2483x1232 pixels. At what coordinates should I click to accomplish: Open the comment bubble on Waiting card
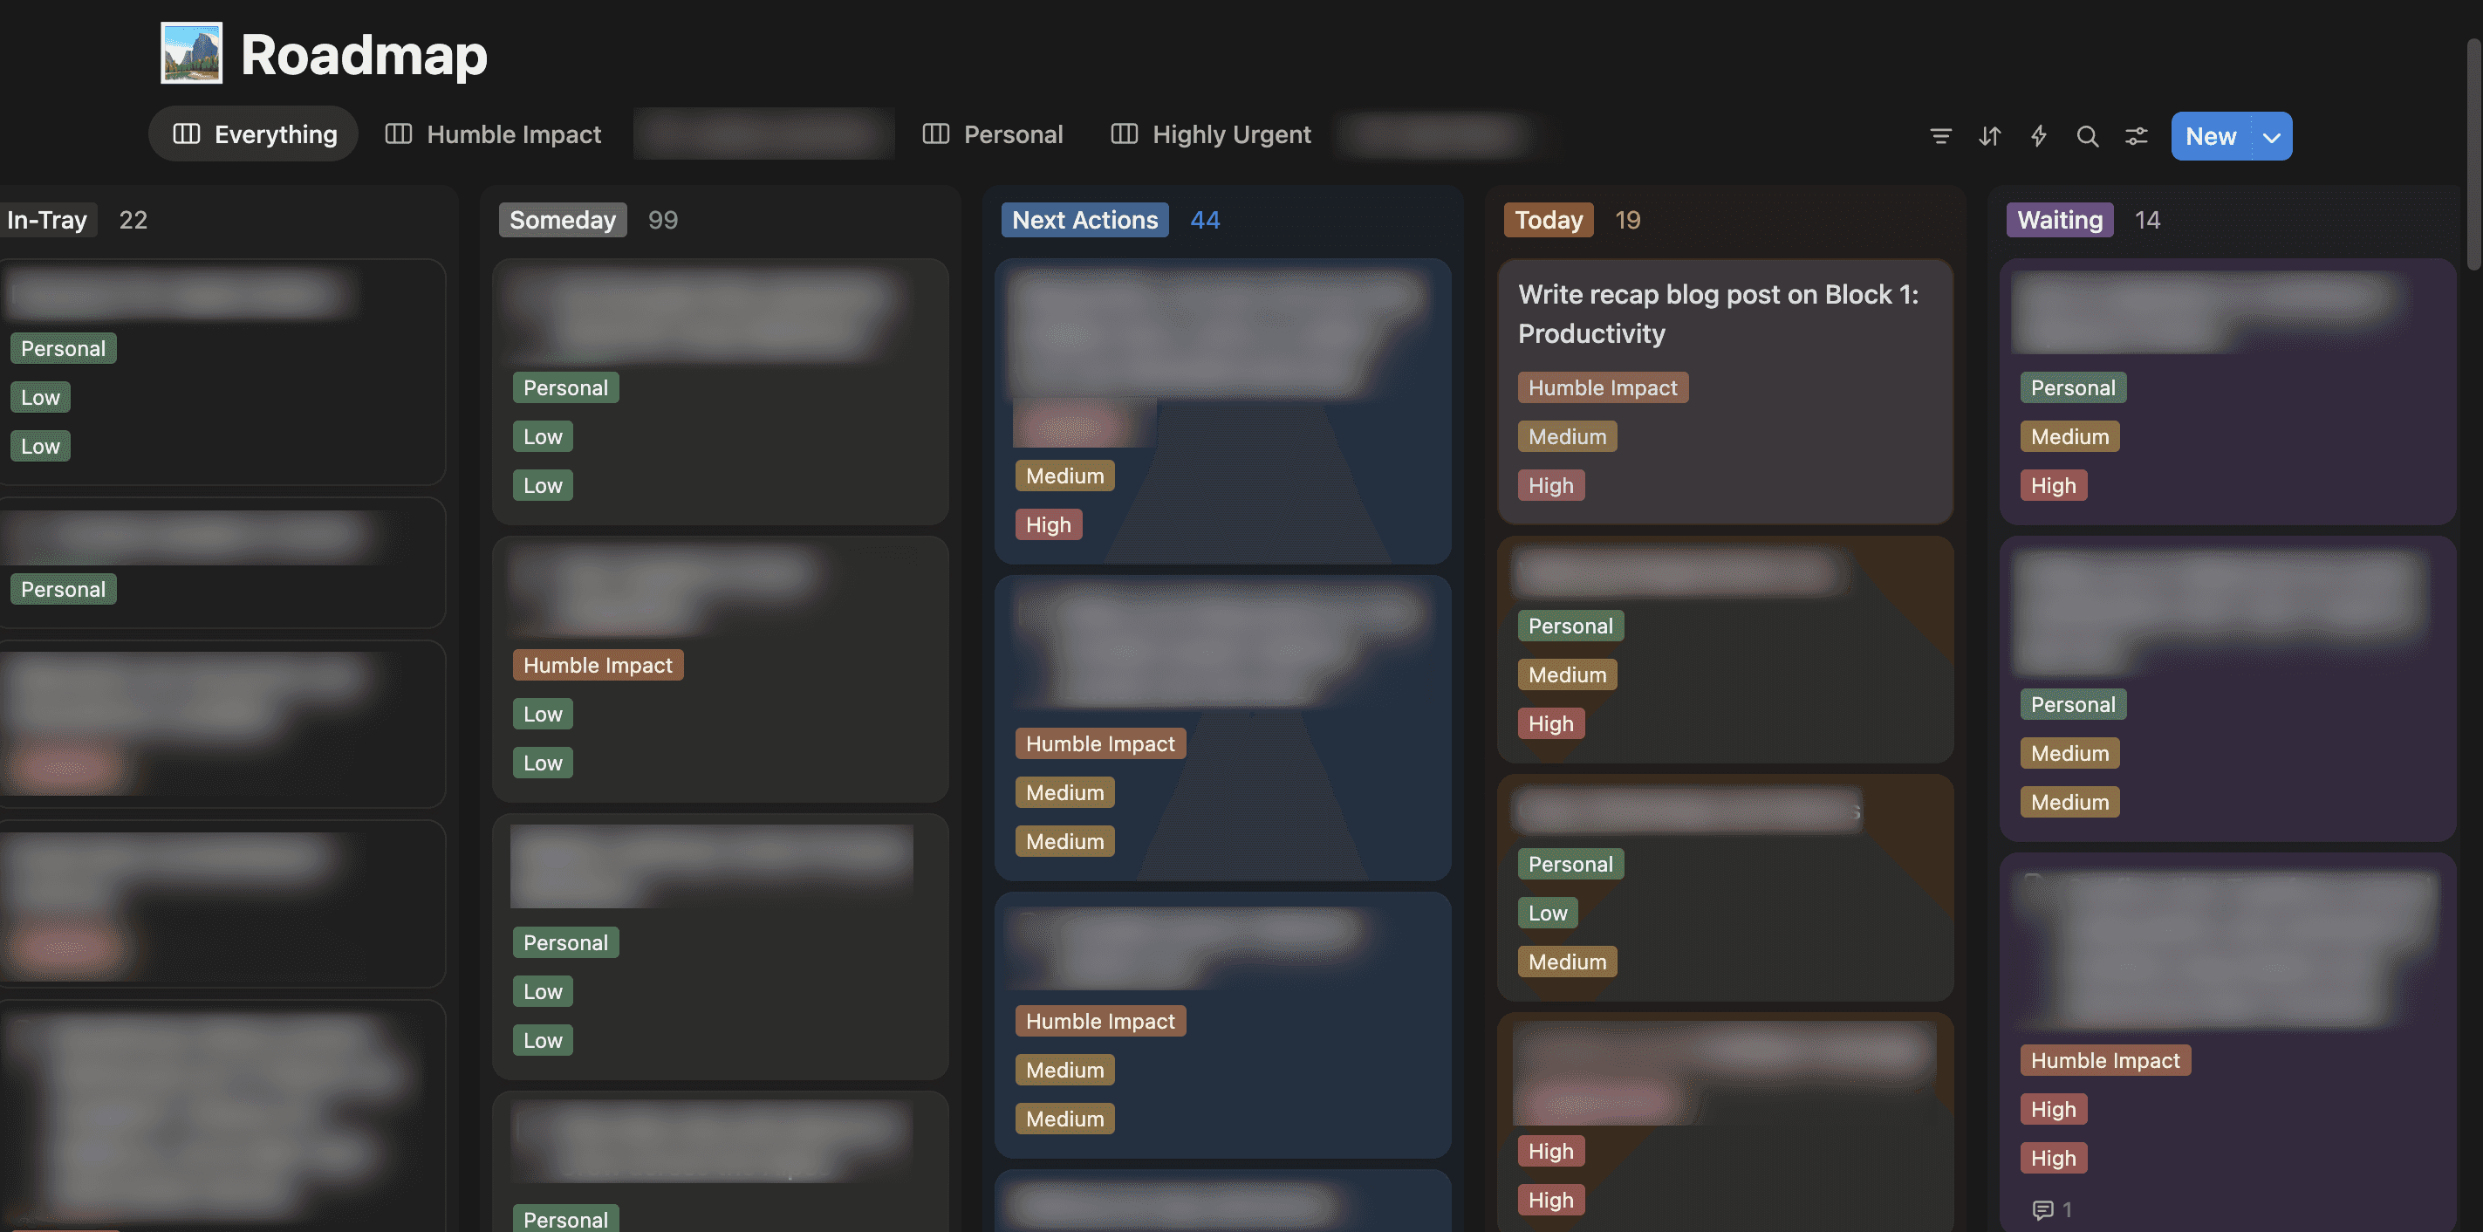2042,1208
